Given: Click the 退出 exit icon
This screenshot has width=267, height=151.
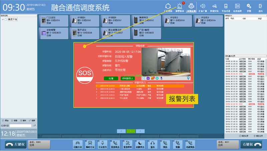Looking at the screenshot, I should pos(260,7).
